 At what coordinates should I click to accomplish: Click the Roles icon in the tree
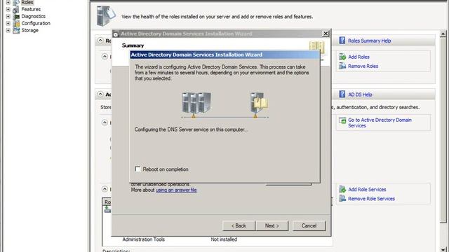click(x=16, y=3)
